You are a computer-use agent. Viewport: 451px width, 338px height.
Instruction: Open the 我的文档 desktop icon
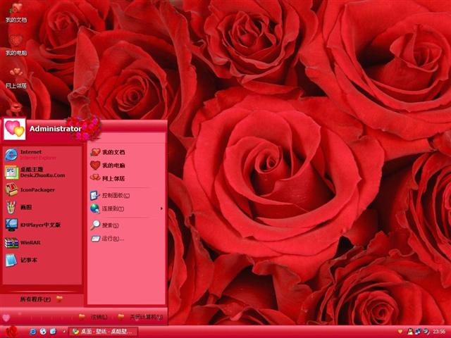(16, 13)
